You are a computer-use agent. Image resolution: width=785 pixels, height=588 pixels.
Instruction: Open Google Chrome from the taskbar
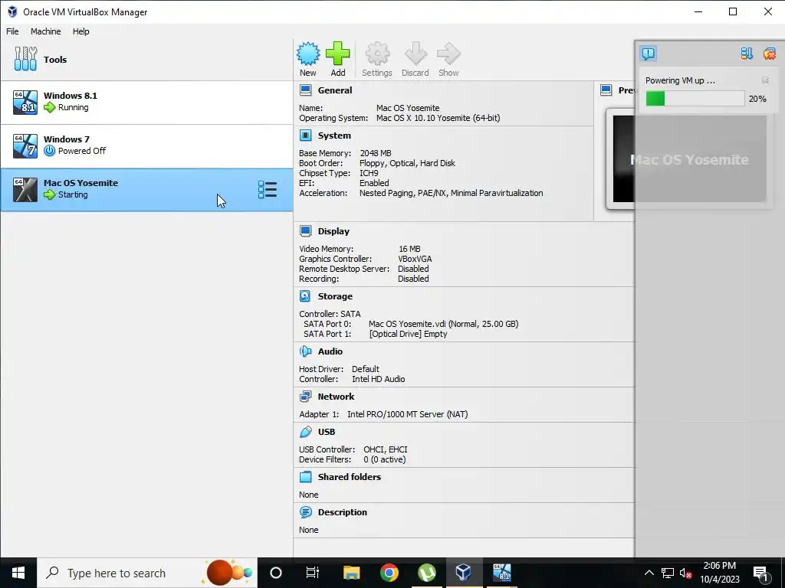point(389,573)
